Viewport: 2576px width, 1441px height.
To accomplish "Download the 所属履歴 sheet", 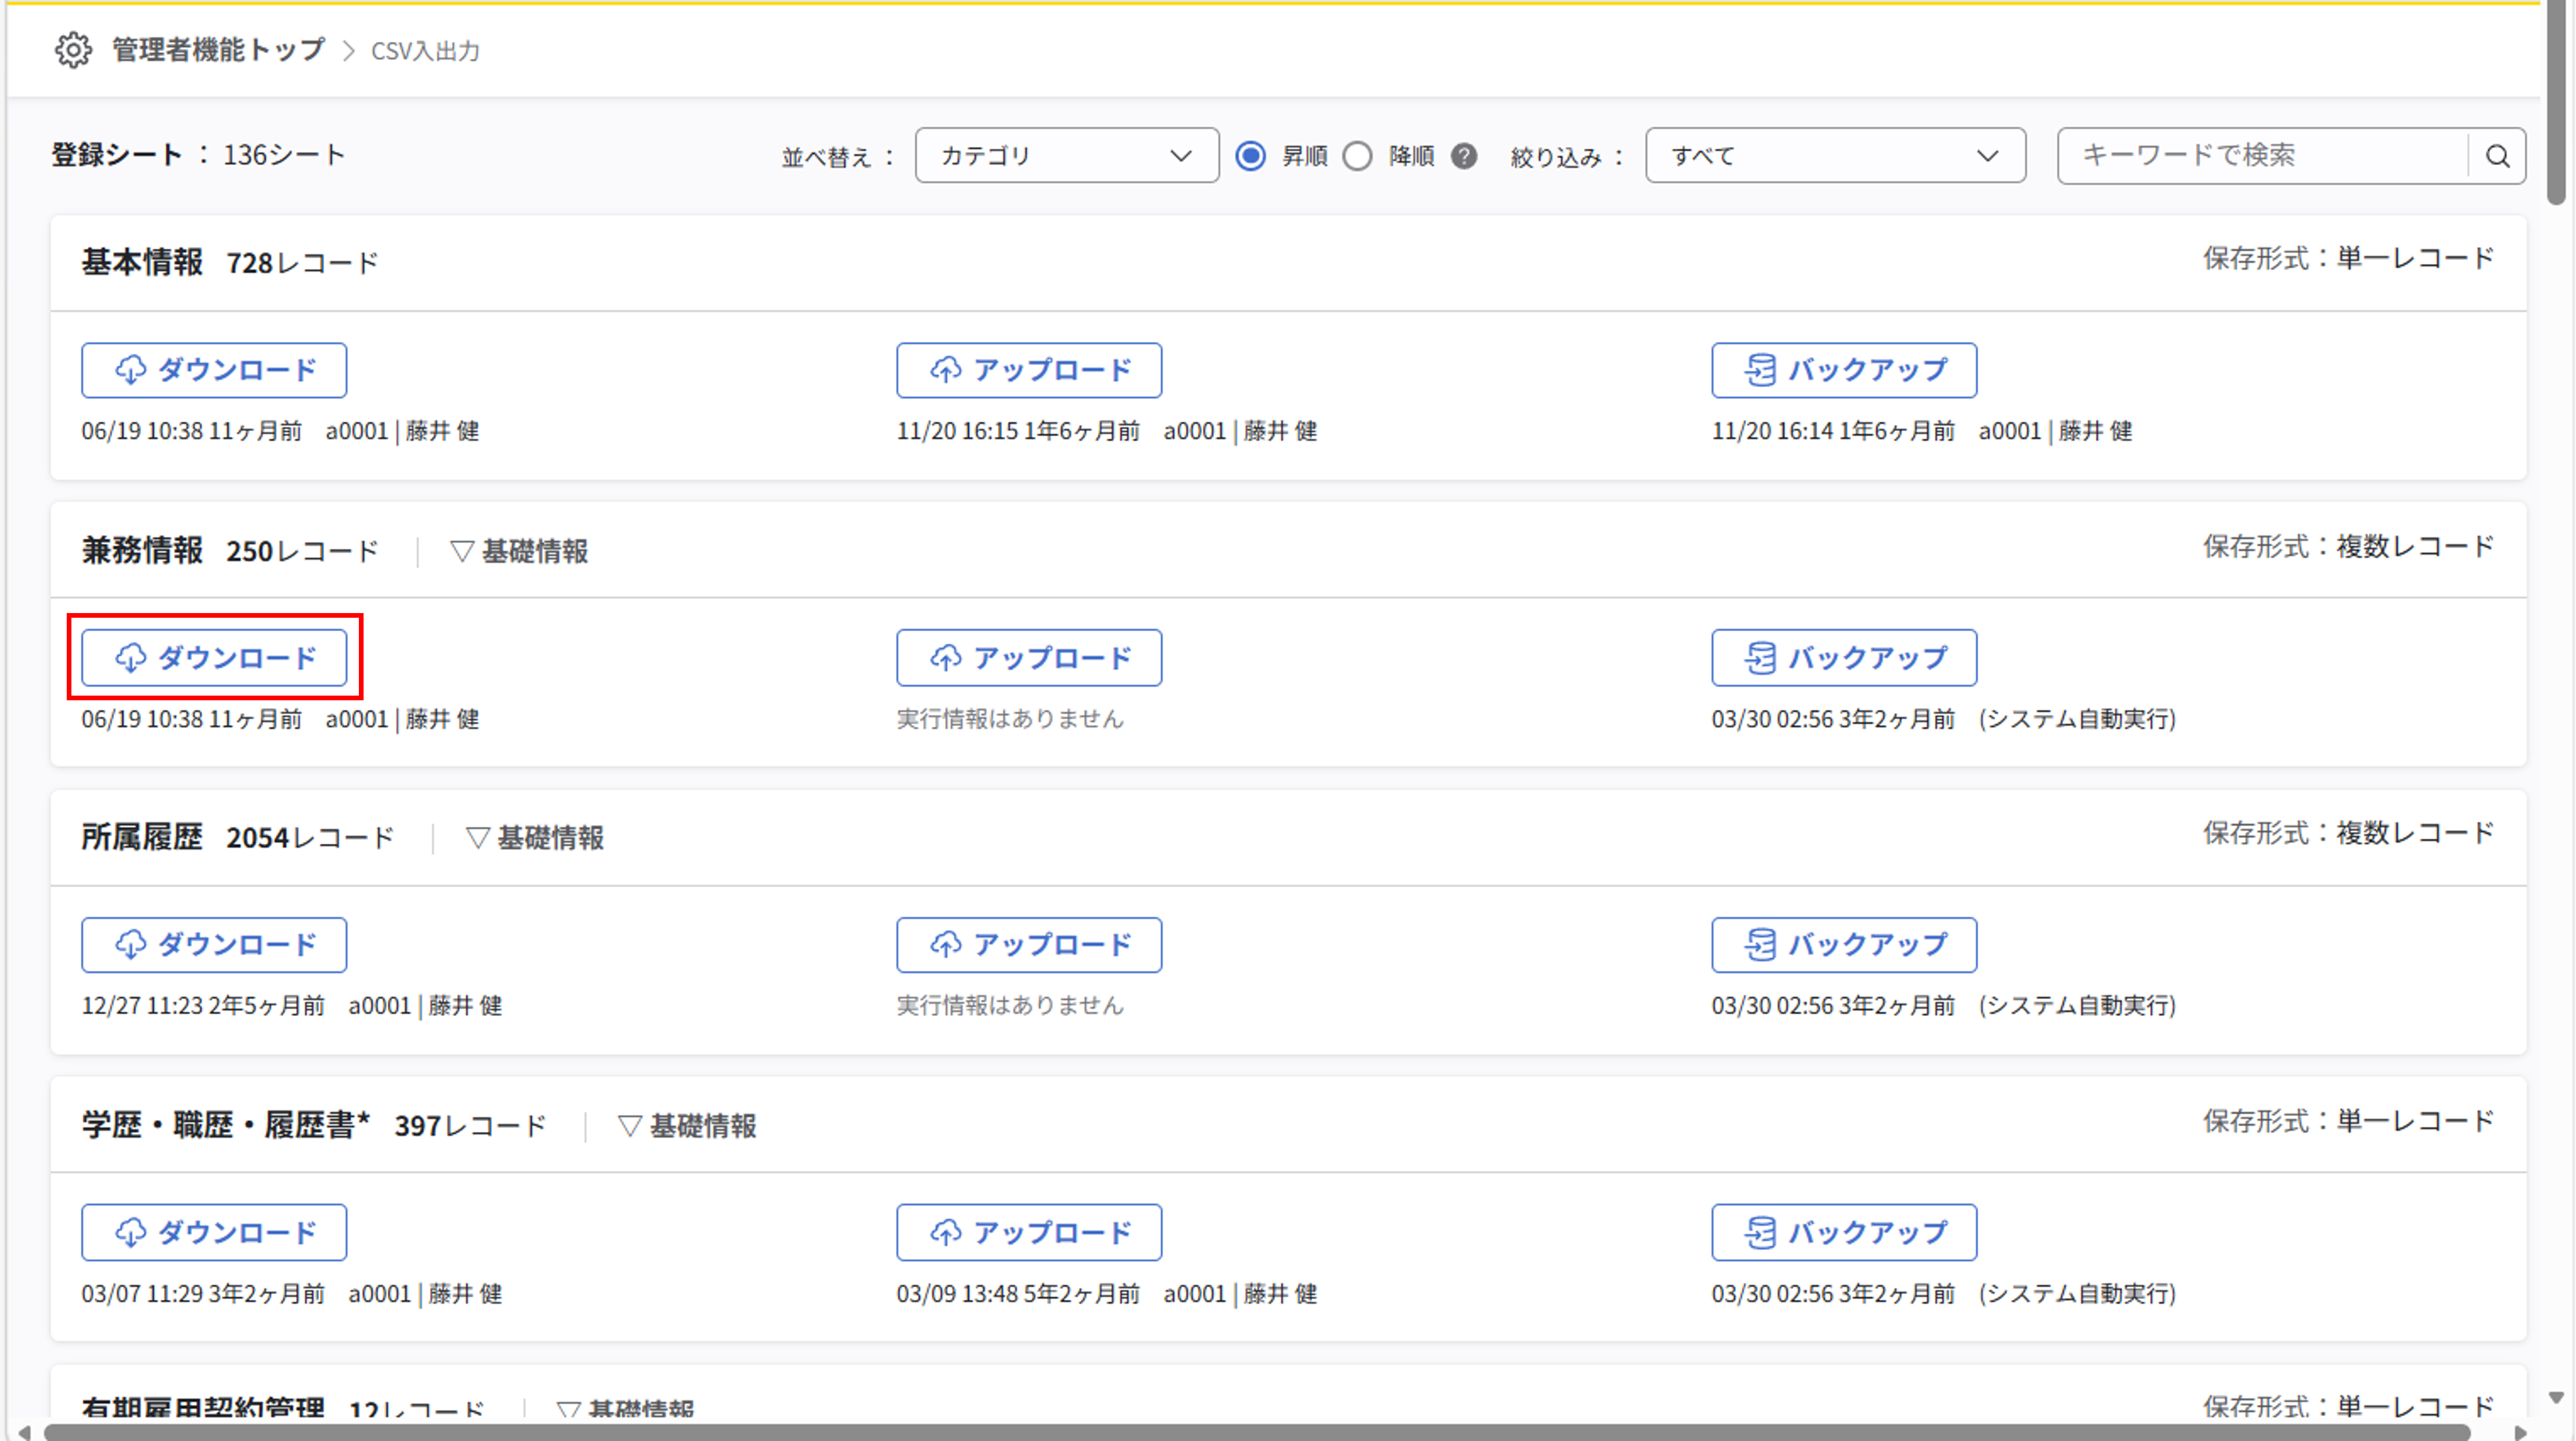I will pyautogui.click(x=214, y=945).
